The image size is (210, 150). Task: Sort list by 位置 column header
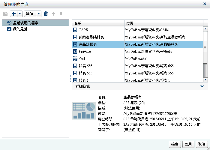pyautogui.click(x=163, y=23)
